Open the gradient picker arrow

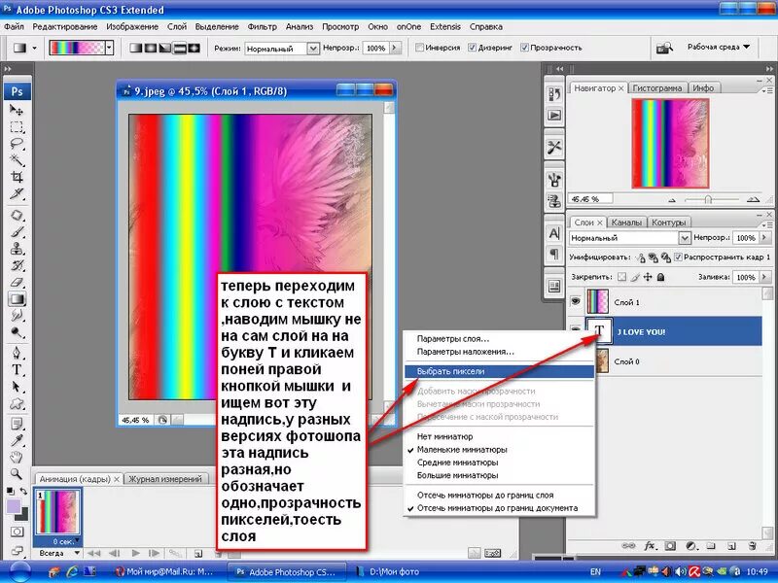[109, 48]
